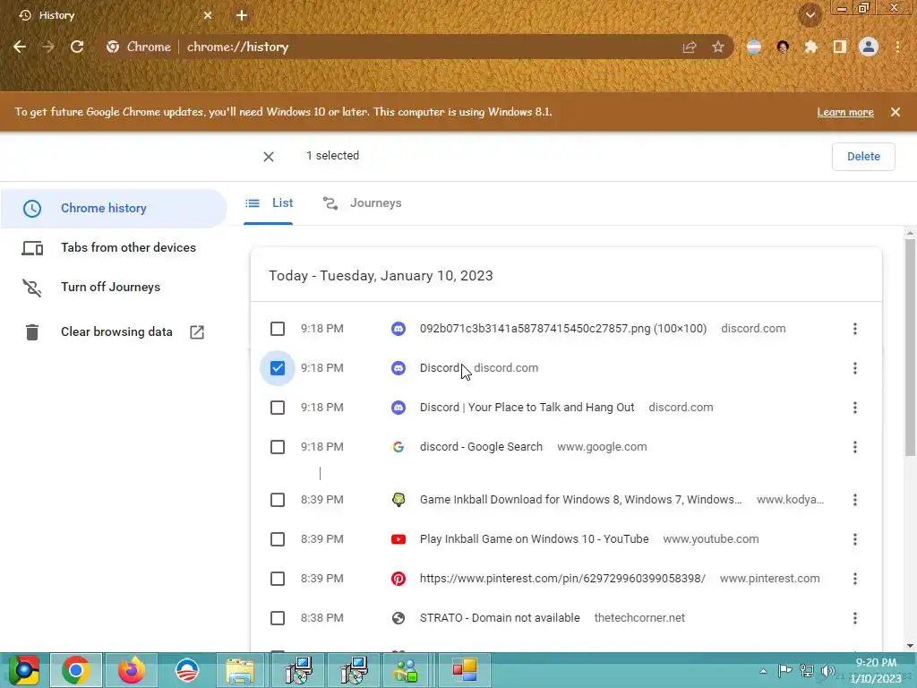The width and height of the screenshot is (917, 688).
Task: Open actions menu for the selected Discord entry
Action: coord(855,368)
